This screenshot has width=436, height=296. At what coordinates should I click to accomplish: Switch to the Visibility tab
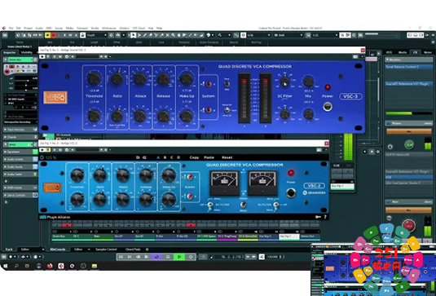27,52
